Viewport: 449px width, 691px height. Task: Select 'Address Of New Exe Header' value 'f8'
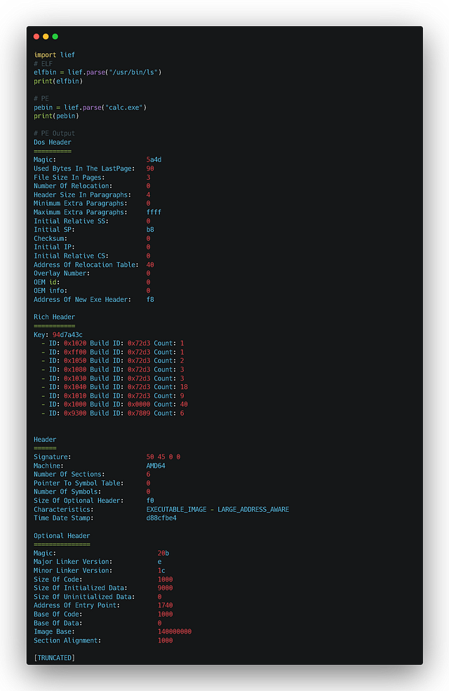[150, 299]
